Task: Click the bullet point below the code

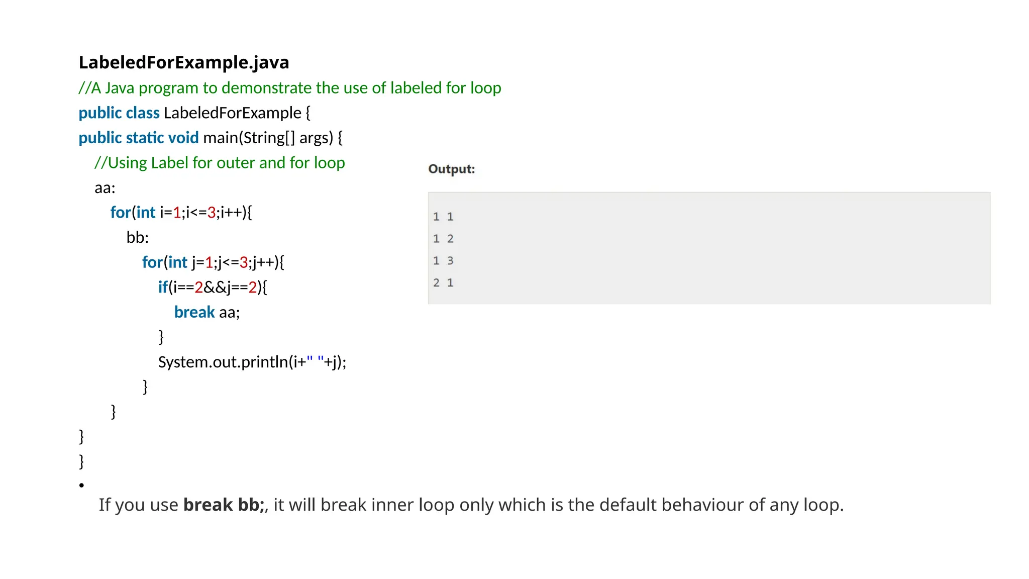Action: click(81, 486)
